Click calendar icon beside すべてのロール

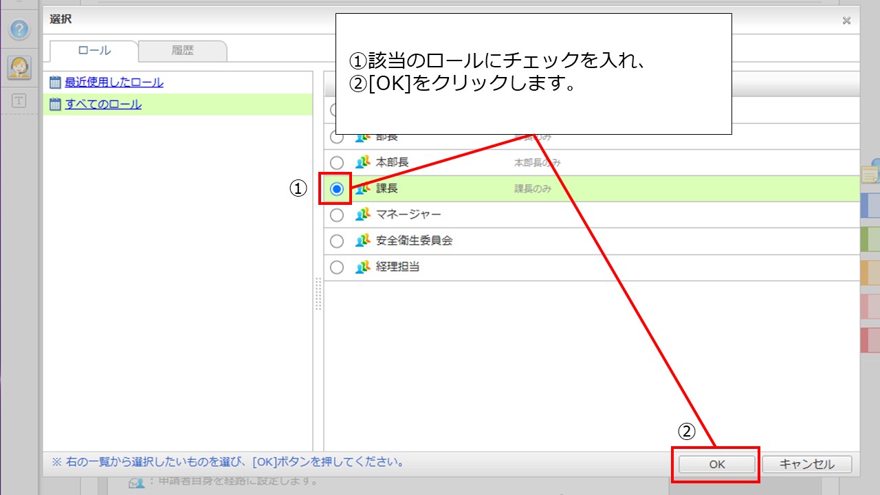(x=56, y=104)
